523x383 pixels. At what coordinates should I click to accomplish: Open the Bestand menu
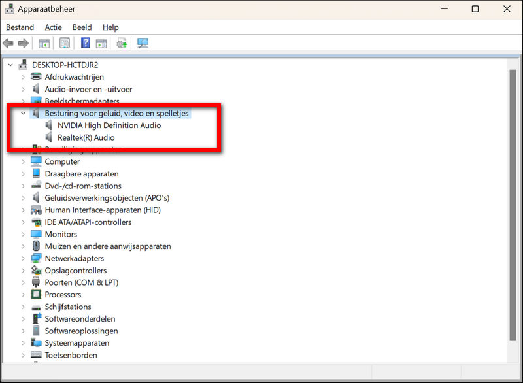(x=20, y=27)
